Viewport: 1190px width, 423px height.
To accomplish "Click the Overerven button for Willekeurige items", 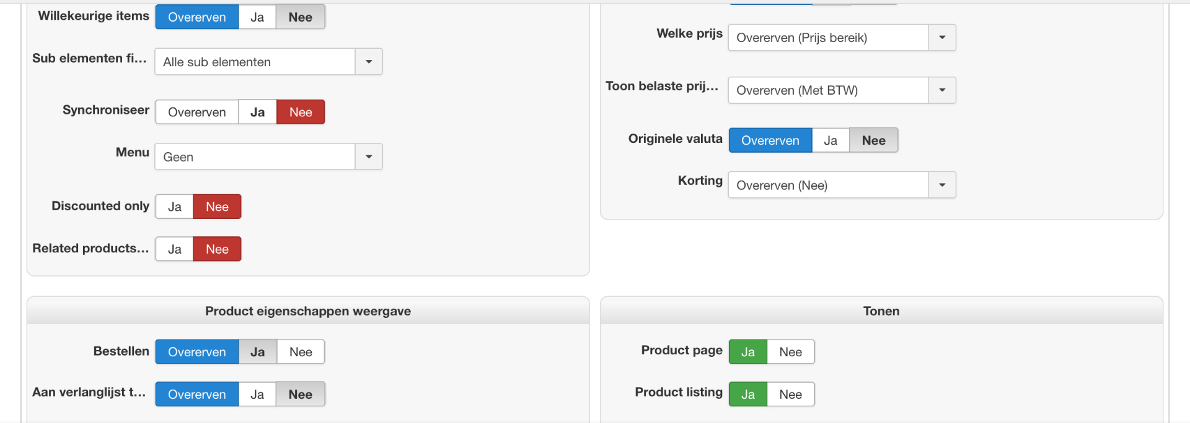I will [197, 17].
